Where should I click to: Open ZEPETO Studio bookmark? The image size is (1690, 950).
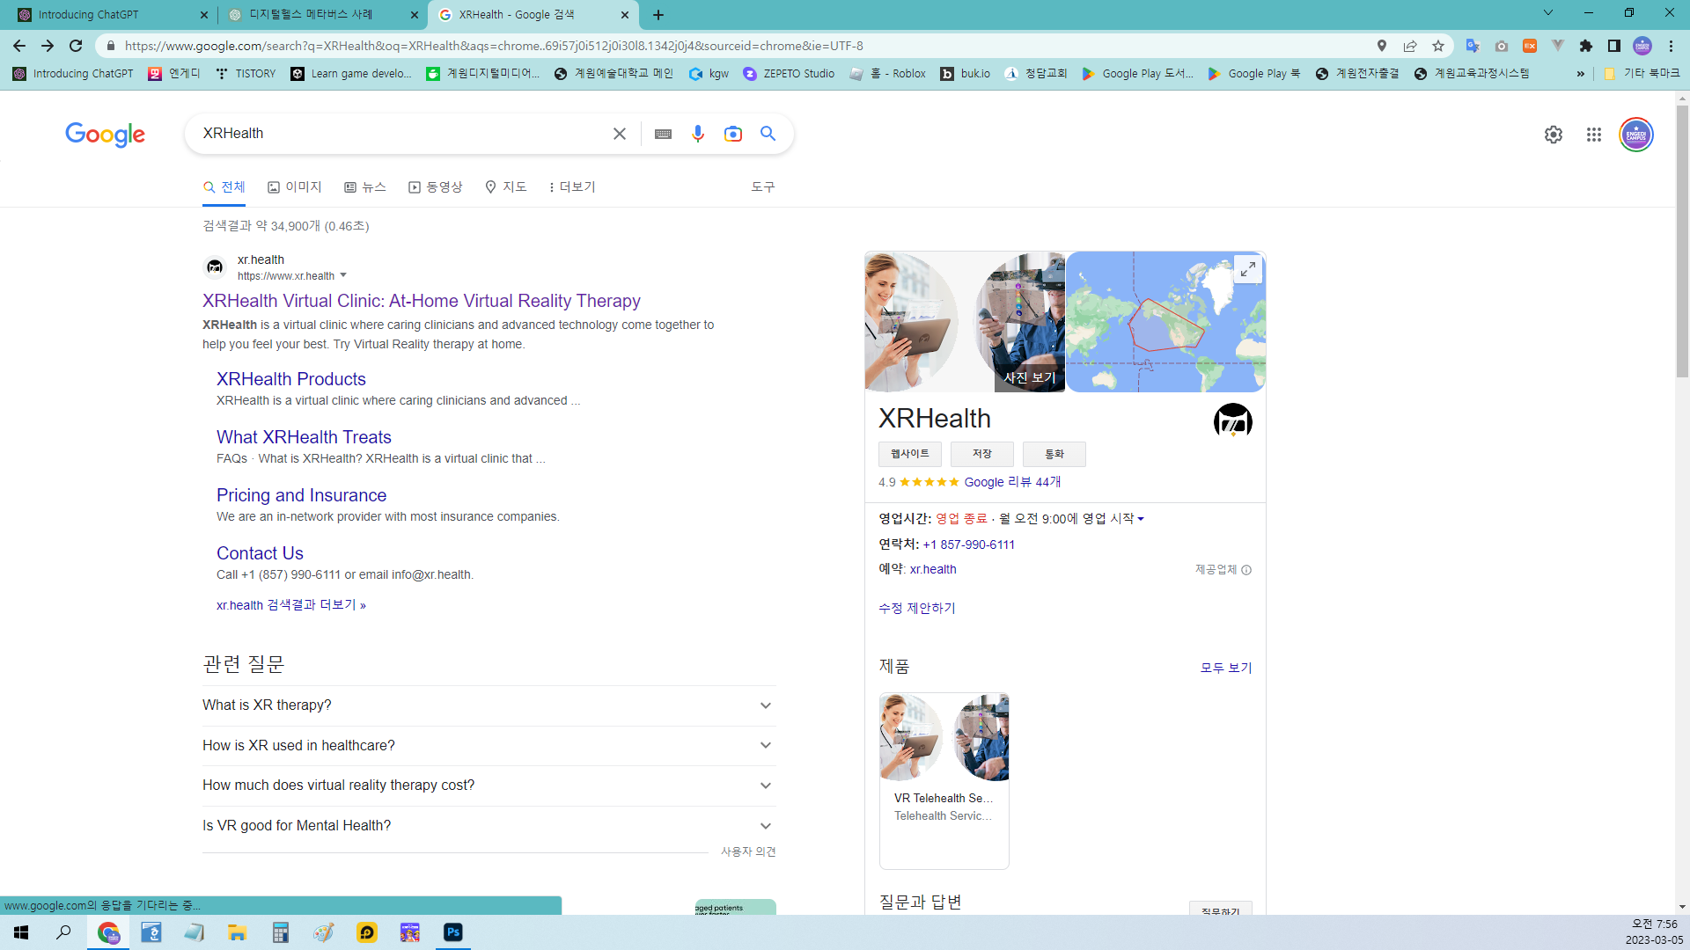[789, 74]
